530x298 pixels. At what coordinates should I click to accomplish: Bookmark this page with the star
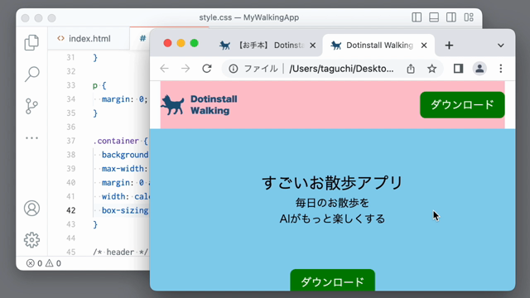431,69
